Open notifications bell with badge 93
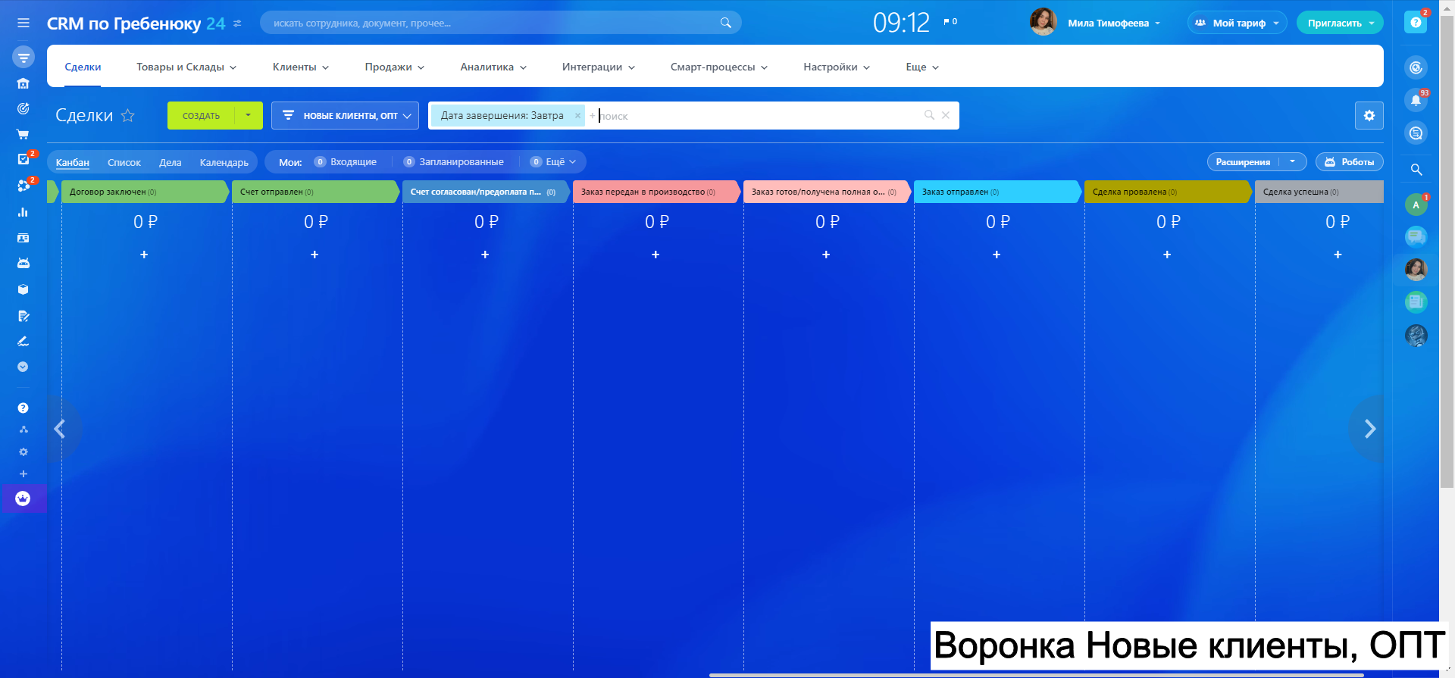 click(x=1416, y=100)
